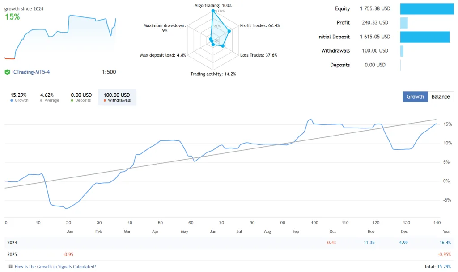
Task: Toggle the 100.00 USD Withdrawals series
Action: pos(117,97)
